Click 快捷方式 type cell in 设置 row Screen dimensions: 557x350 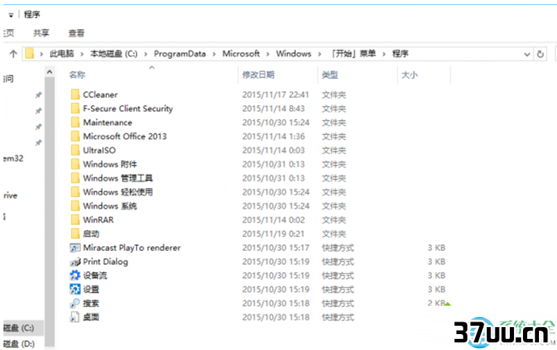[x=338, y=289]
